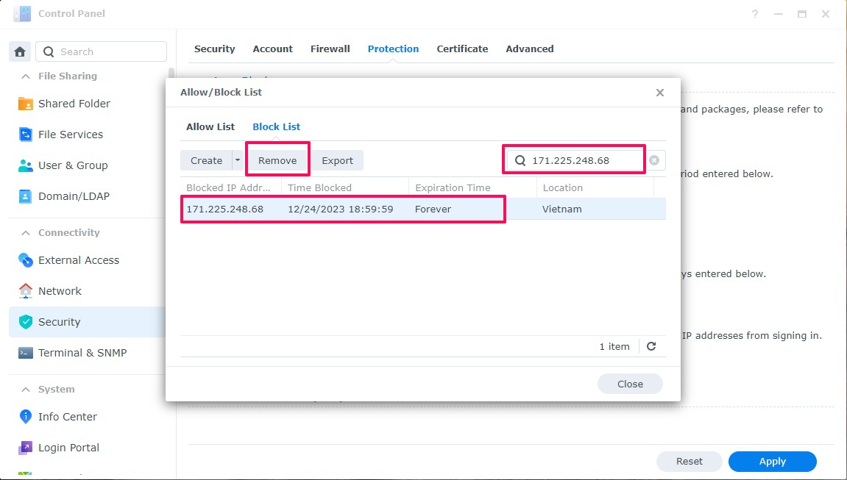Viewport: 847px width, 480px height.
Task: Open External Access settings
Action: [78, 260]
